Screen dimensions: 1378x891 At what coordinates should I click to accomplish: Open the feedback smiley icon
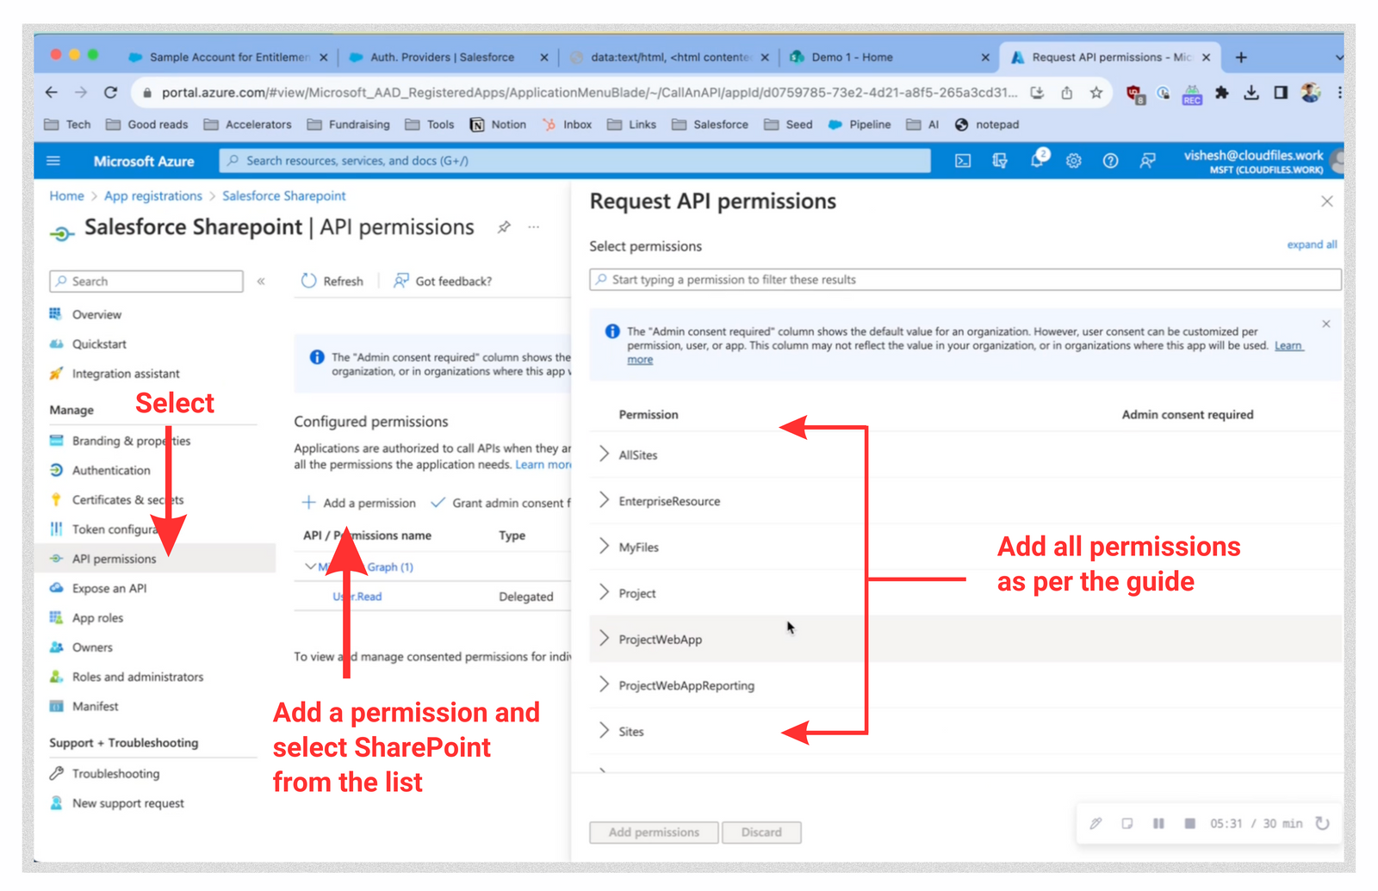coord(1147,161)
